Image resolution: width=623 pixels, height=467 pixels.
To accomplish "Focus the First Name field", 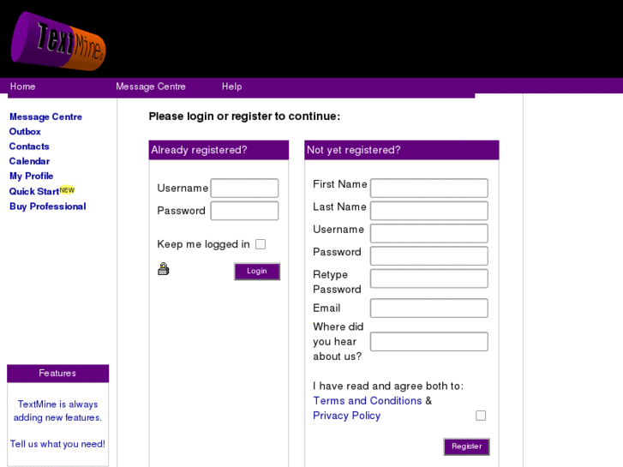I will pyautogui.click(x=428, y=189).
